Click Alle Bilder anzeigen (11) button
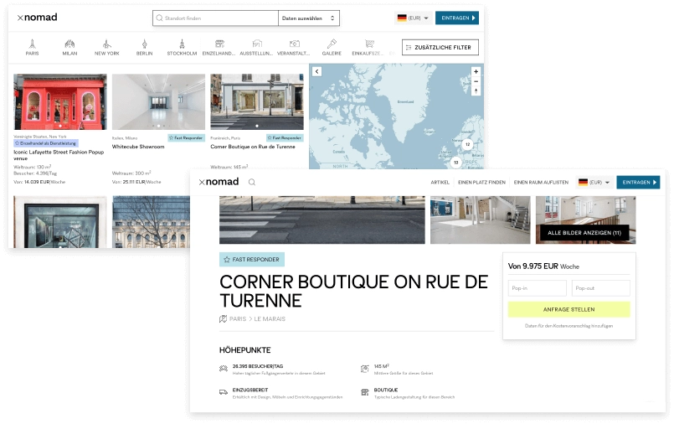Image resolution: width=674 pixels, height=424 pixels. pyautogui.click(x=584, y=233)
